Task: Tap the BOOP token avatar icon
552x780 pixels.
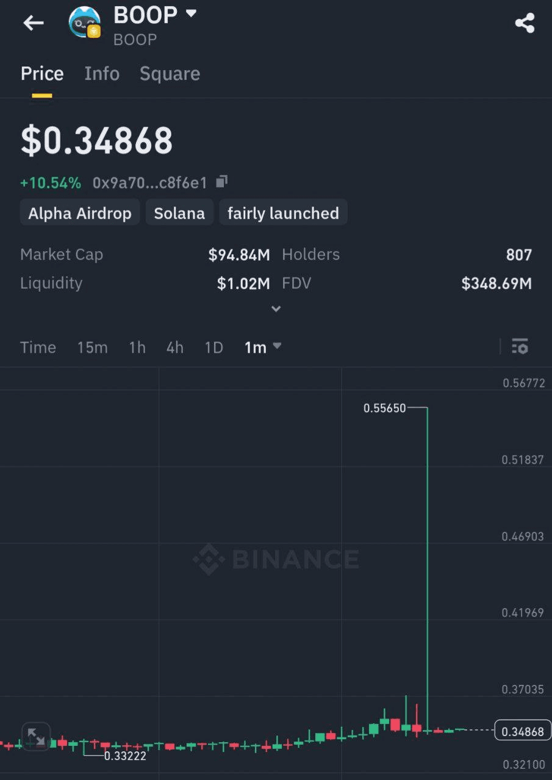Action: [85, 23]
